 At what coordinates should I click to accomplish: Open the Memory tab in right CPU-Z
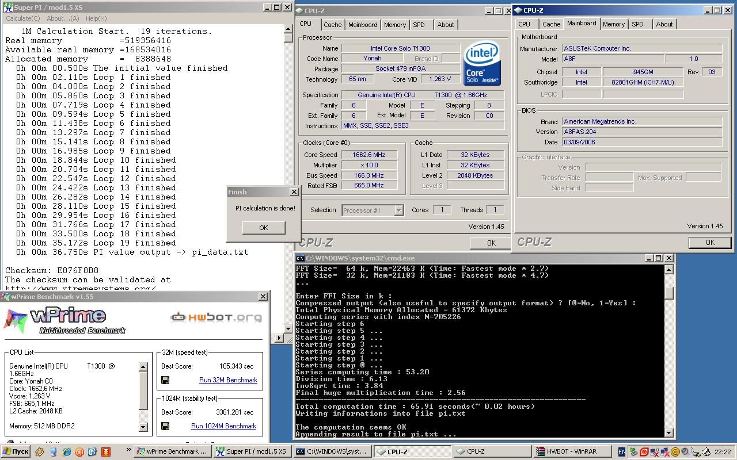pyautogui.click(x=614, y=24)
